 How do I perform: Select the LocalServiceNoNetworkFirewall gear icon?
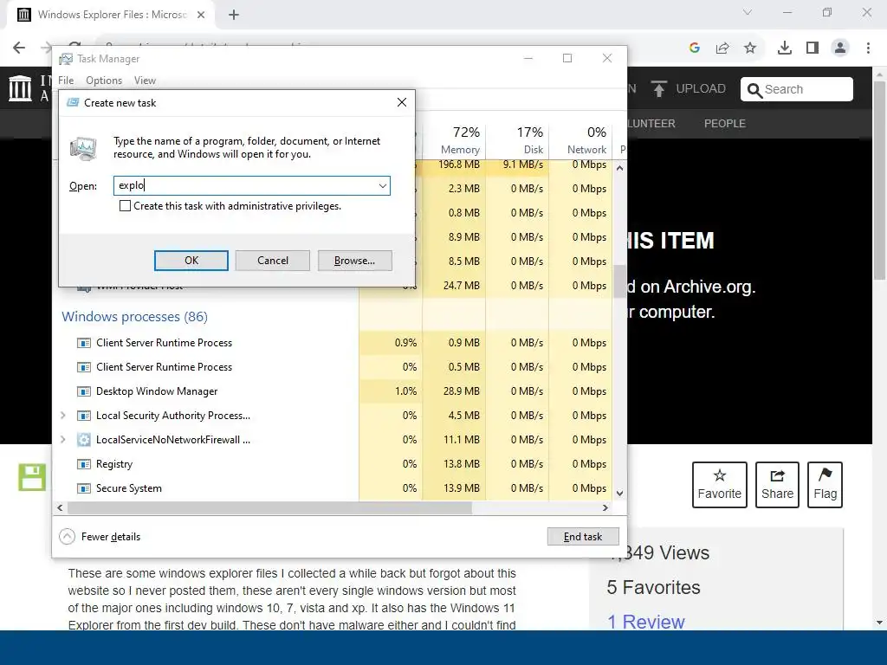[x=84, y=440]
